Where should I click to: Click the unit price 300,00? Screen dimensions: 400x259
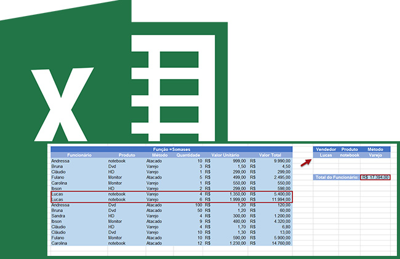point(239,216)
